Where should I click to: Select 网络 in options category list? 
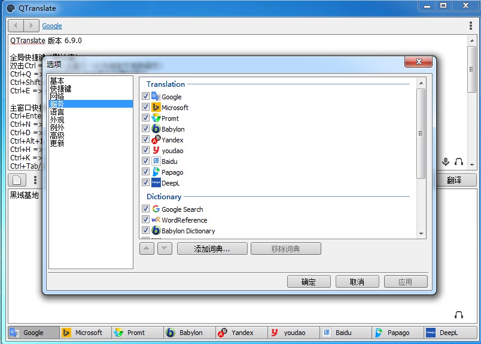point(91,96)
